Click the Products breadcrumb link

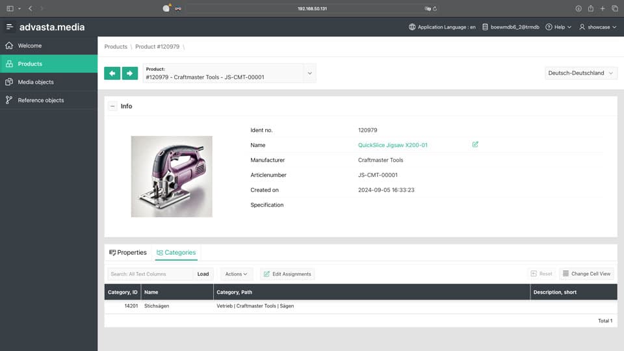coord(116,47)
